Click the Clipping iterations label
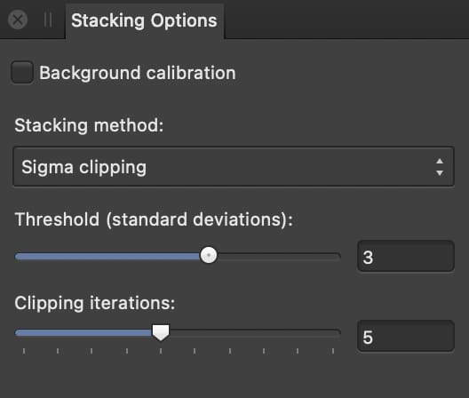 pyautogui.click(x=94, y=303)
